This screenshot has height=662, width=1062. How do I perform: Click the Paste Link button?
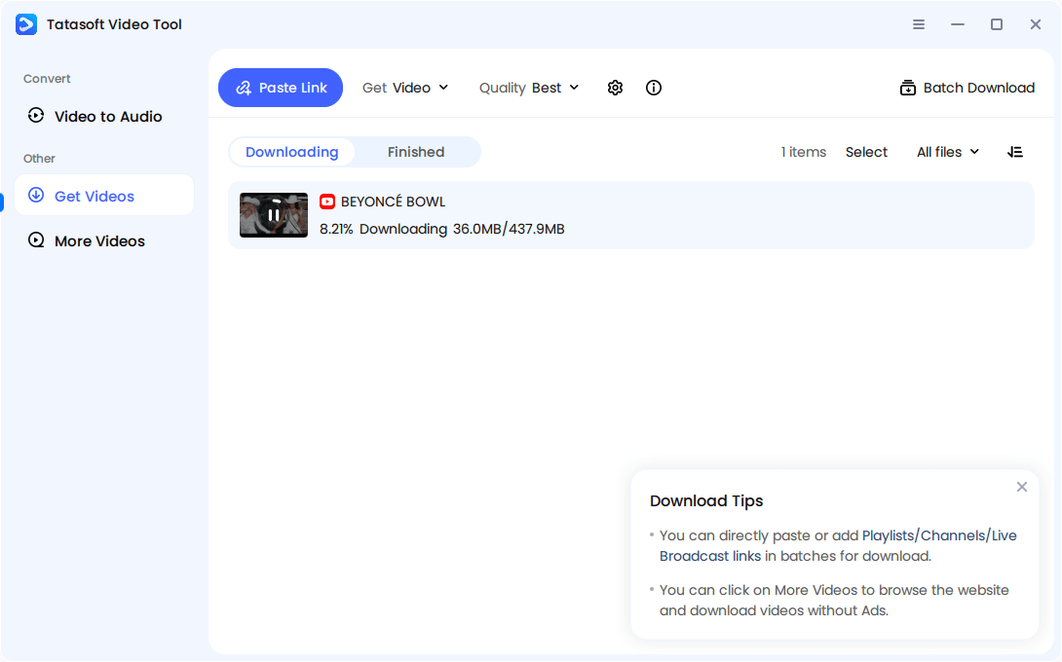pos(281,88)
